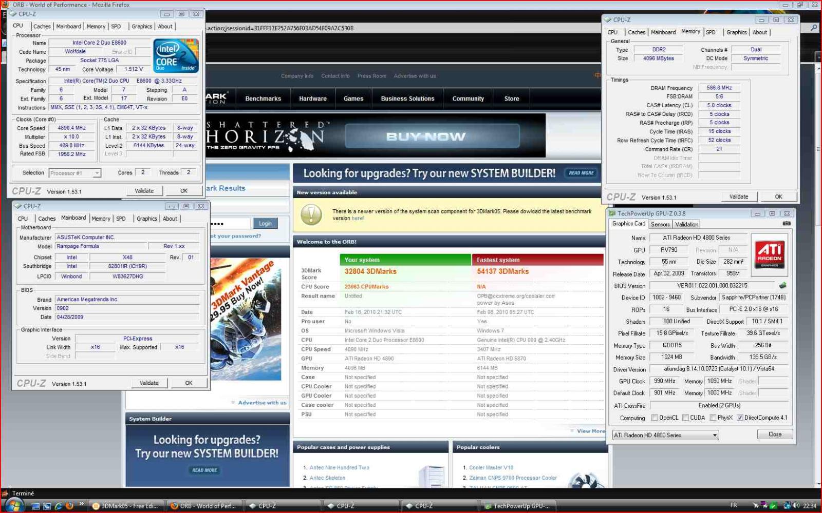Click the GPU-Z BIOS save chip icon
The image size is (822, 513).
coord(782,286)
